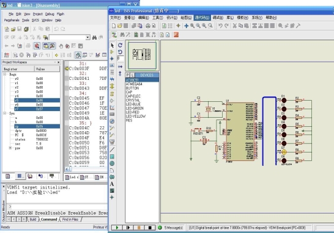Open the Peripherals menu

click(x=12, y=20)
